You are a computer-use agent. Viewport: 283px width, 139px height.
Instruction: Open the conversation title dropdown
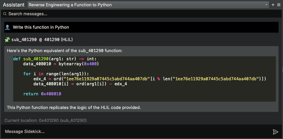click(x=148, y=5)
